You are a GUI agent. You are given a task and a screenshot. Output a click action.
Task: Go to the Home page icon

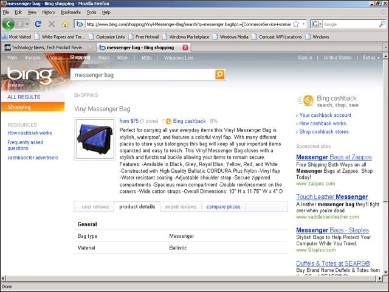pos(65,24)
